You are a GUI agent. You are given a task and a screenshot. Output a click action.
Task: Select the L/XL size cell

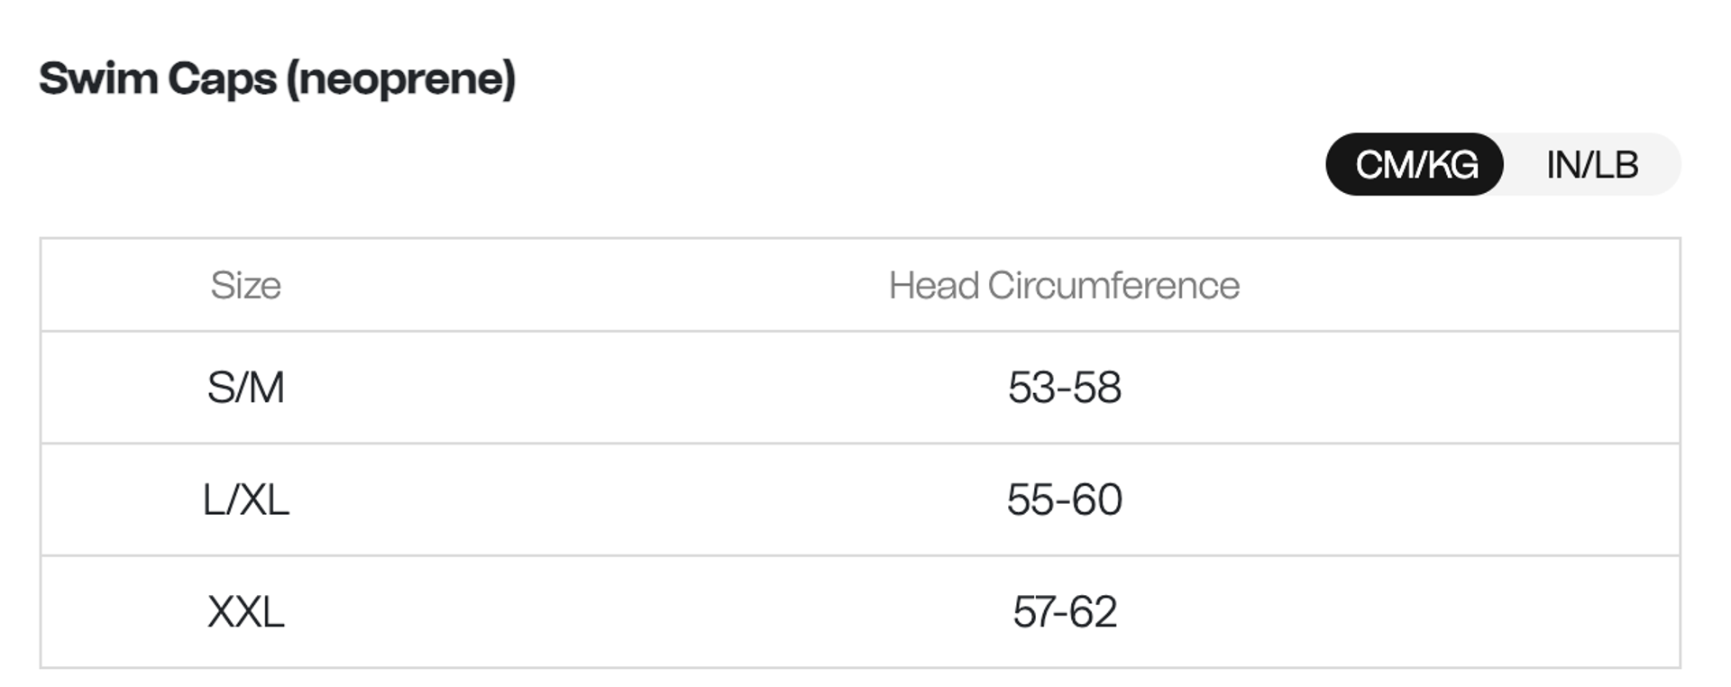coord(245,499)
